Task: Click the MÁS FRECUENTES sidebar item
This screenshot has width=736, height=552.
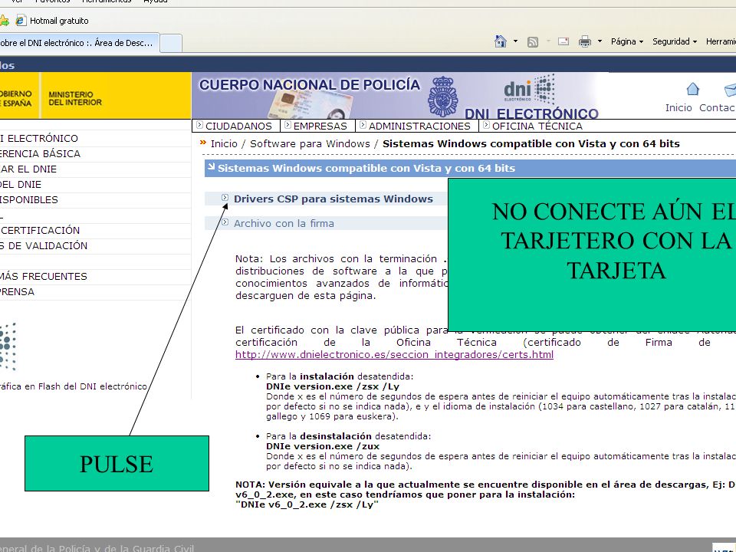Action: point(44,277)
